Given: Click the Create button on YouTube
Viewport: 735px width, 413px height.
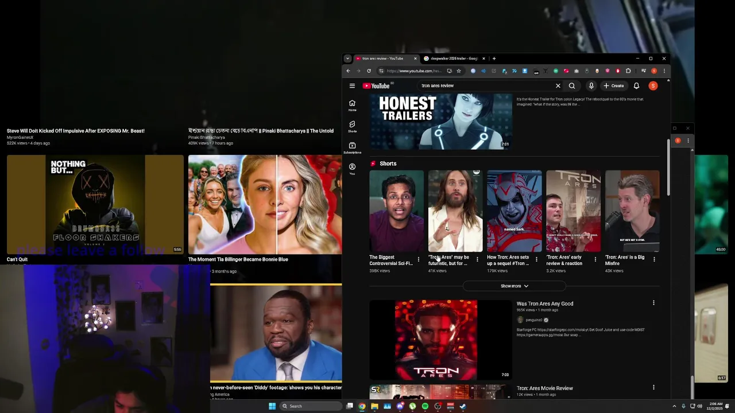Looking at the screenshot, I should (614, 85).
